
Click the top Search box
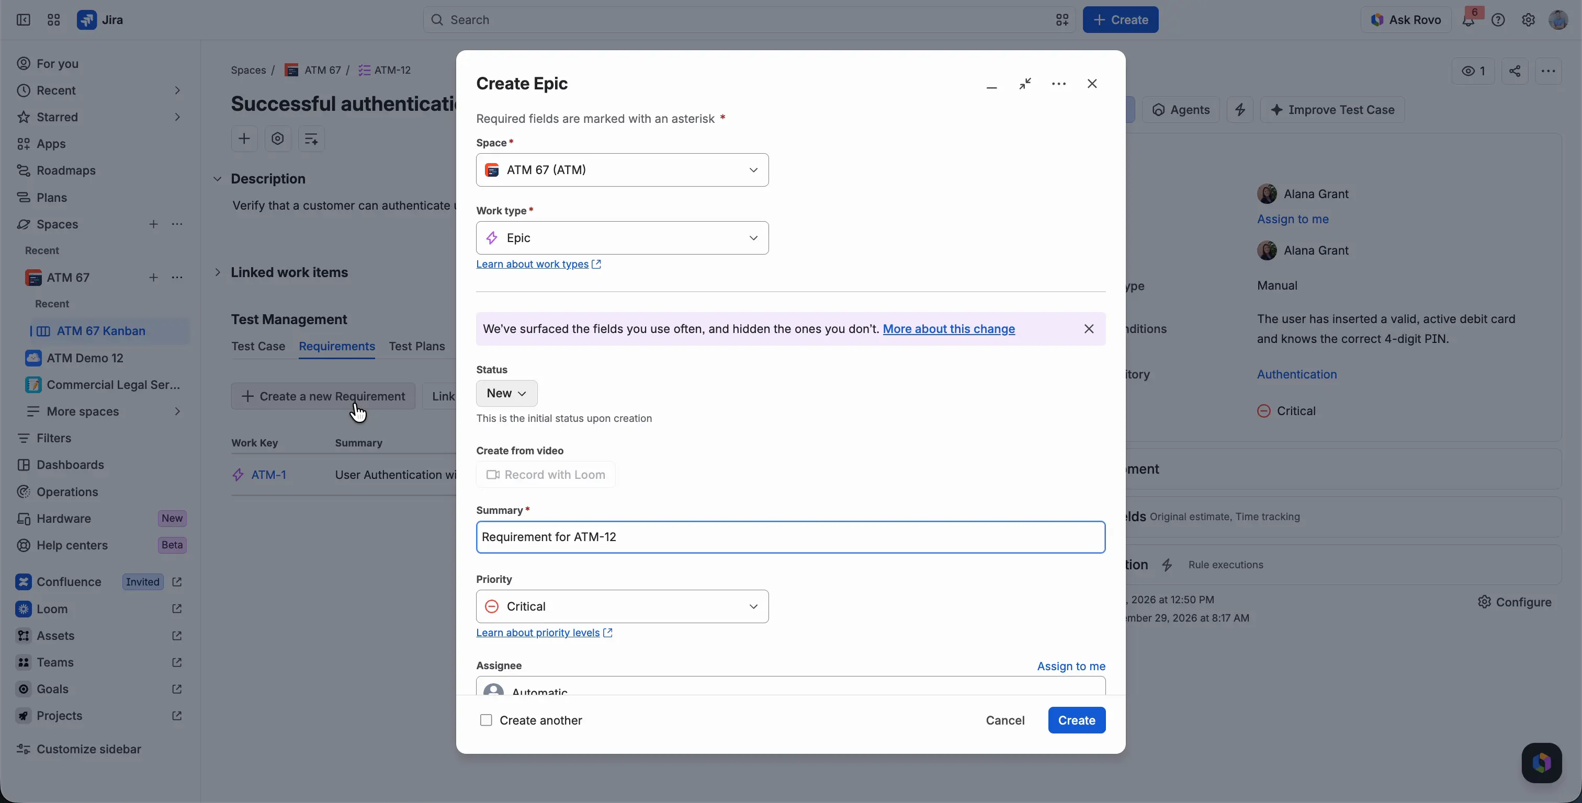[749, 20]
